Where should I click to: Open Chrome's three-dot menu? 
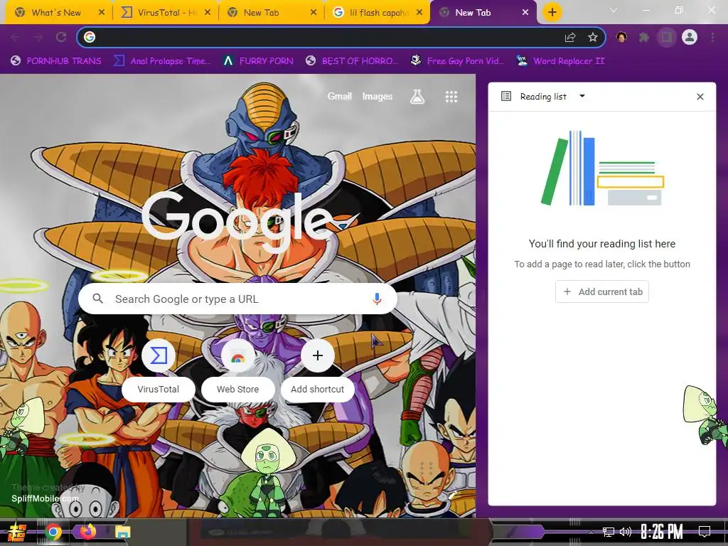tap(712, 37)
